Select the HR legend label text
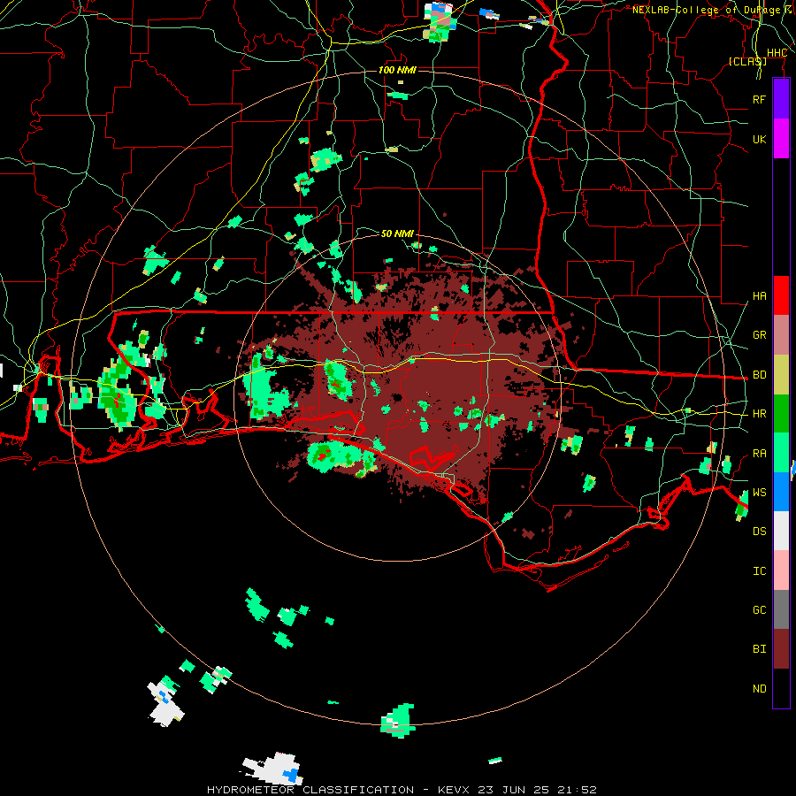The height and width of the screenshot is (796, 796). pyautogui.click(x=759, y=414)
